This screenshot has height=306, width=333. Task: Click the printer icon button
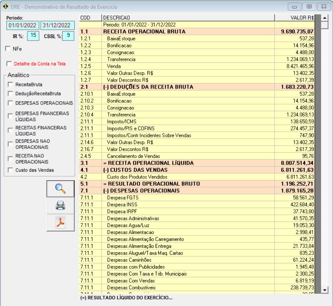60,206
